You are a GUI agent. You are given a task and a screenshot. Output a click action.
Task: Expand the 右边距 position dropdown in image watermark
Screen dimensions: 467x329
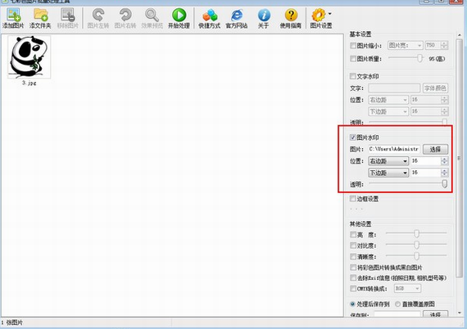pyautogui.click(x=388, y=161)
